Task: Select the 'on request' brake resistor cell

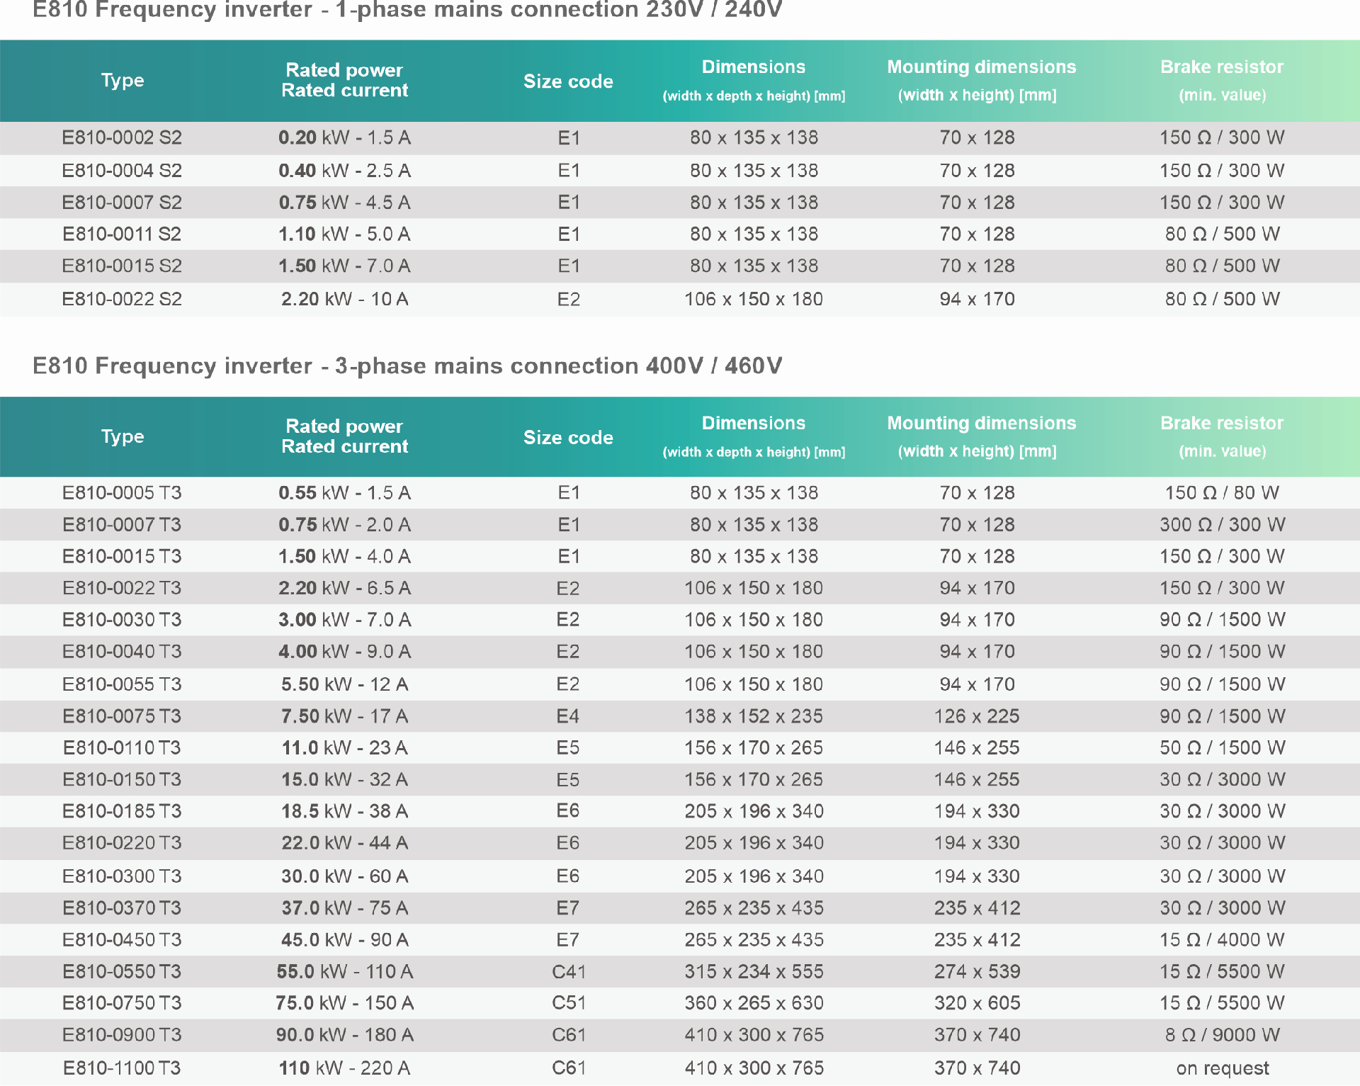Action: tap(1223, 1068)
